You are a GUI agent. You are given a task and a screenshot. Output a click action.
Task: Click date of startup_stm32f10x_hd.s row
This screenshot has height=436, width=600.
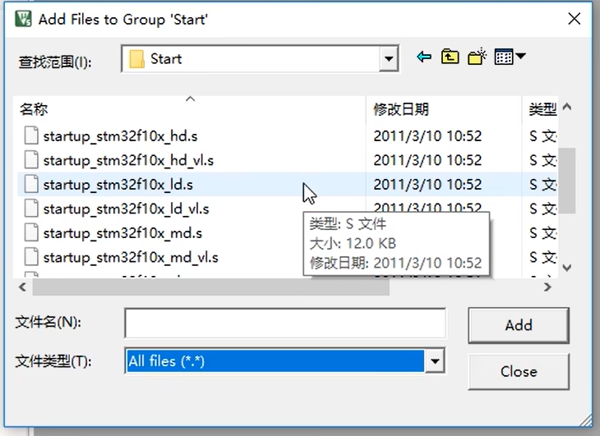point(427,136)
